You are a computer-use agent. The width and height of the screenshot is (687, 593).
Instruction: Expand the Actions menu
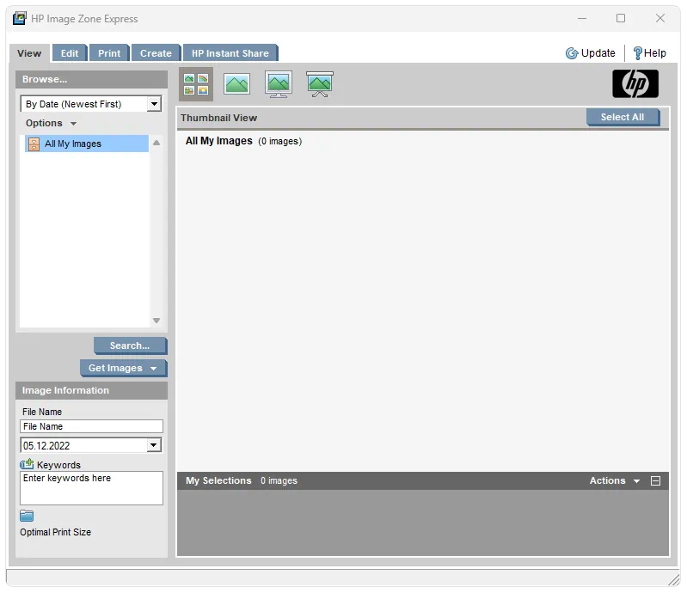tap(614, 481)
